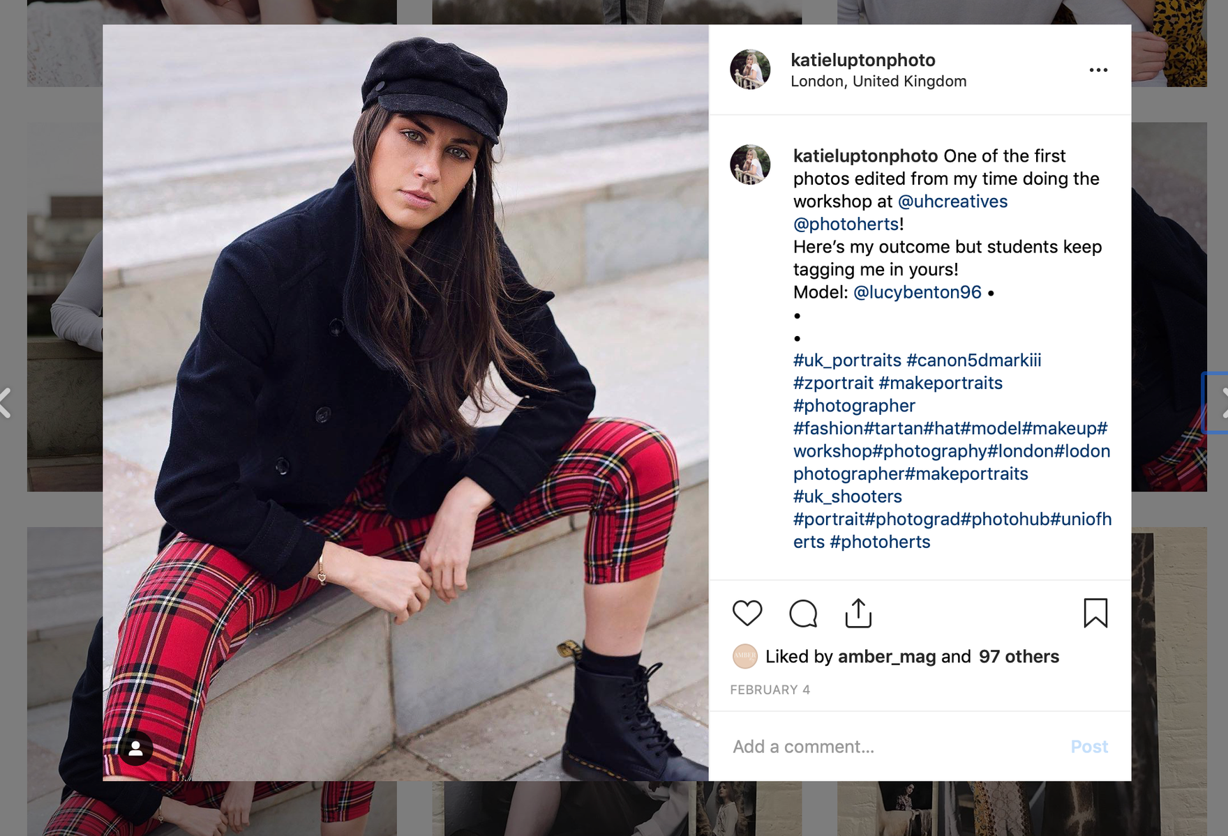
Task: Open katieluptonphoto avatar beside the caption
Action: pyautogui.click(x=750, y=165)
